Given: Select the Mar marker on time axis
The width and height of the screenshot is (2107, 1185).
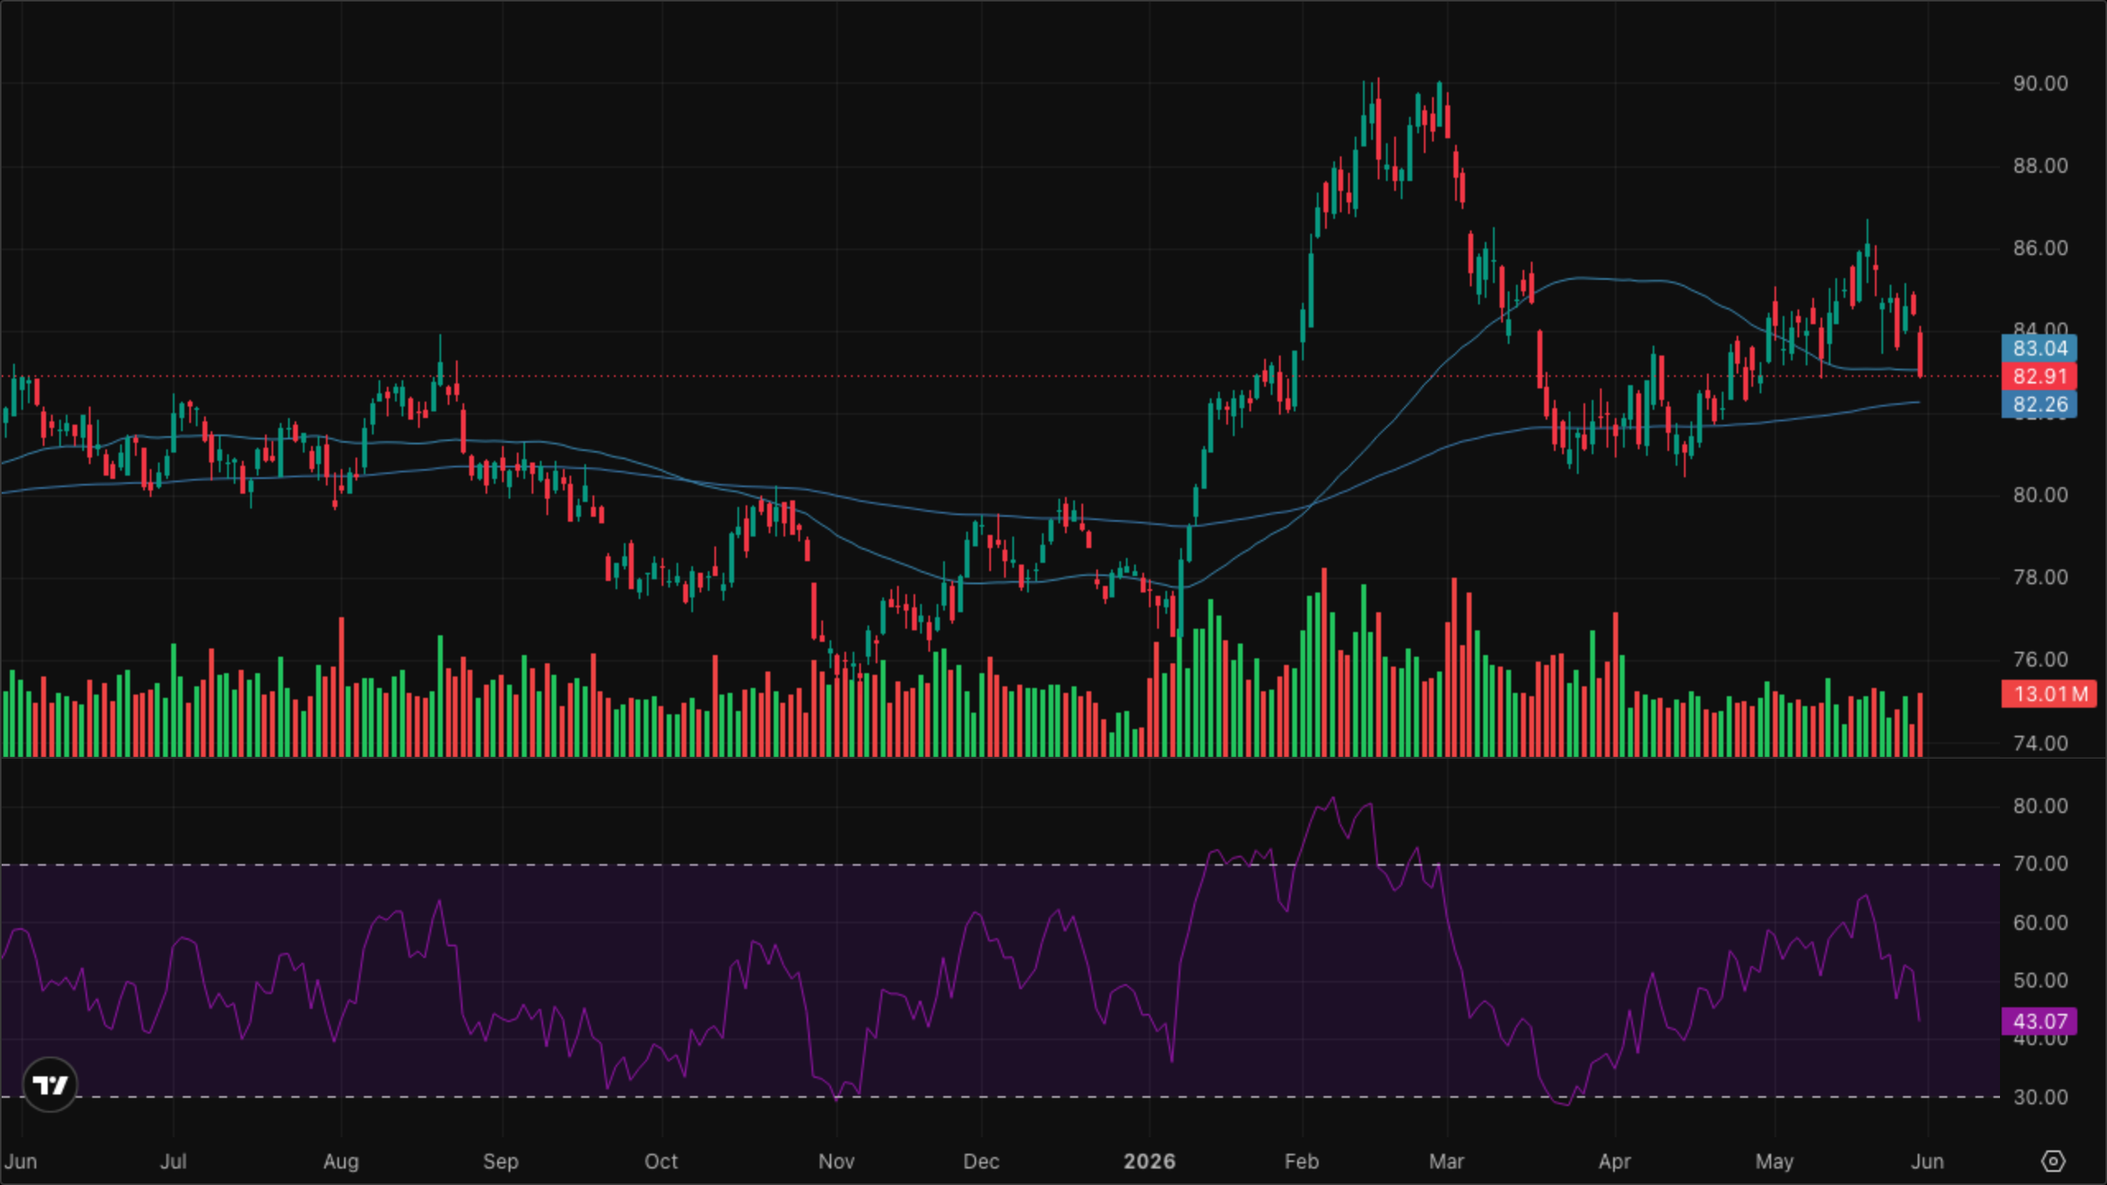Looking at the screenshot, I should pyautogui.click(x=1446, y=1161).
